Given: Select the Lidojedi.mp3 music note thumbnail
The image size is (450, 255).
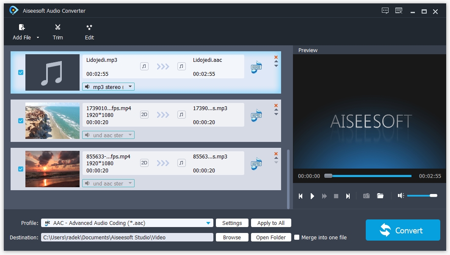Looking at the screenshot, I should pyautogui.click(x=52, y=72).
